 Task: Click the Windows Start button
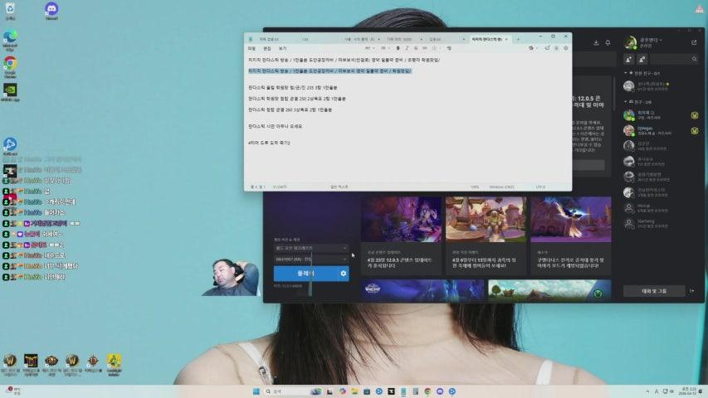click(x=256, y=391)
